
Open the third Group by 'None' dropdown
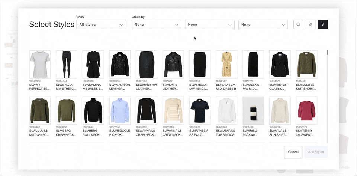point(263,25)
